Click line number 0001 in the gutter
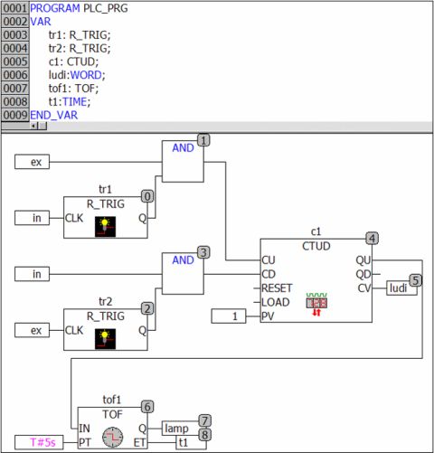434x453 pixels. 15,8
